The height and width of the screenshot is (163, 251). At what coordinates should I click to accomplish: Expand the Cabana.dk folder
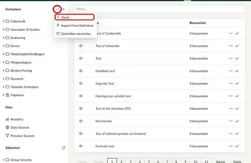[3, 21]
